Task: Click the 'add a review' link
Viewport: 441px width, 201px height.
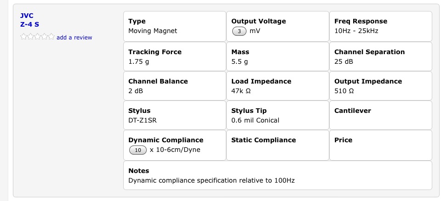Action: tap(74, 38)
